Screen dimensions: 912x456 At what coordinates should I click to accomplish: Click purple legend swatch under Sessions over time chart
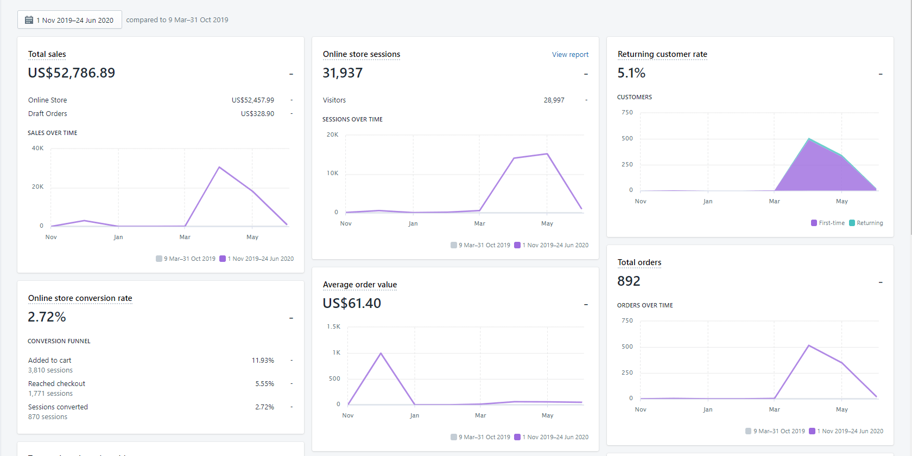click(x=517, y=245)
